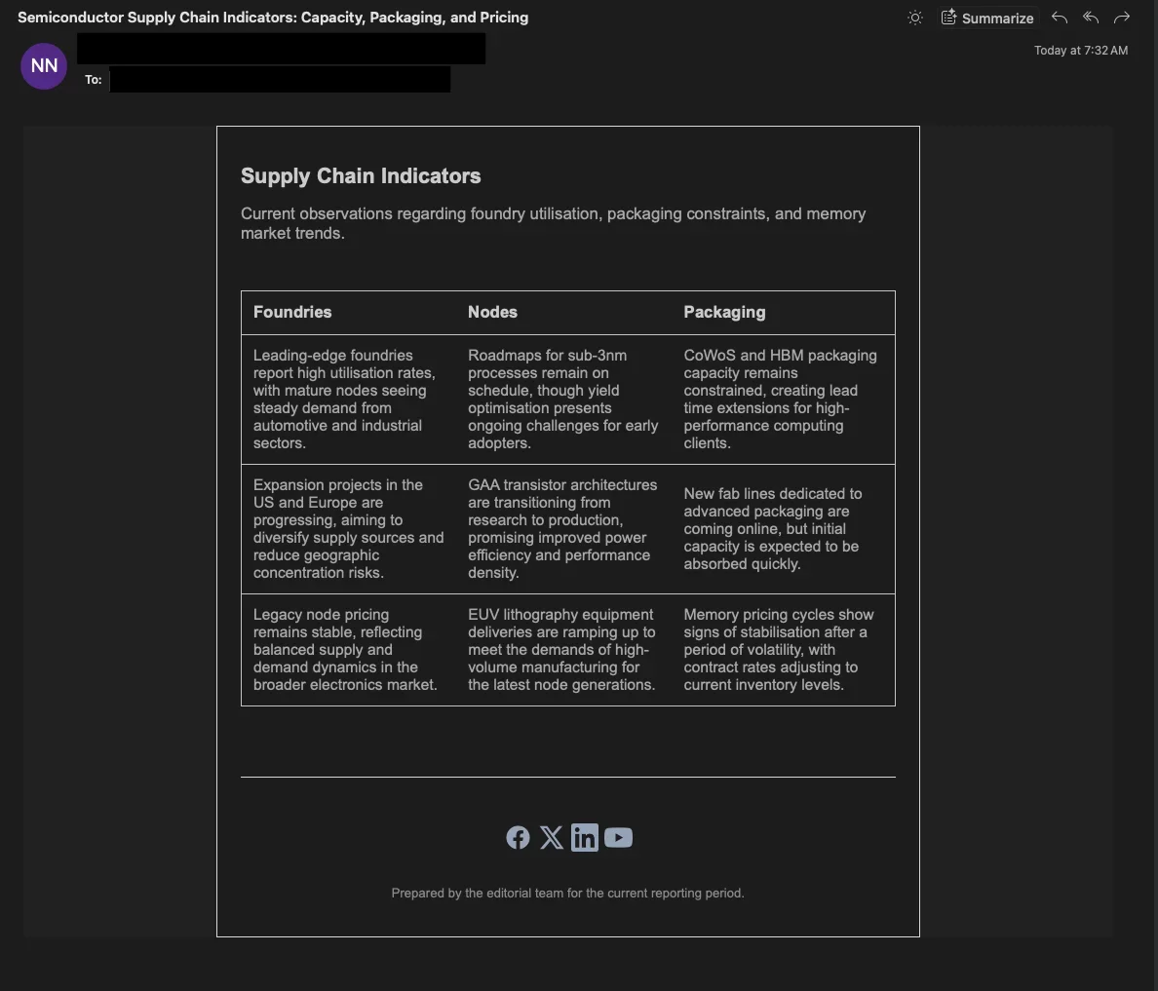Click the 'CoWoS and HBM packaging' cell

pos(782,399)
